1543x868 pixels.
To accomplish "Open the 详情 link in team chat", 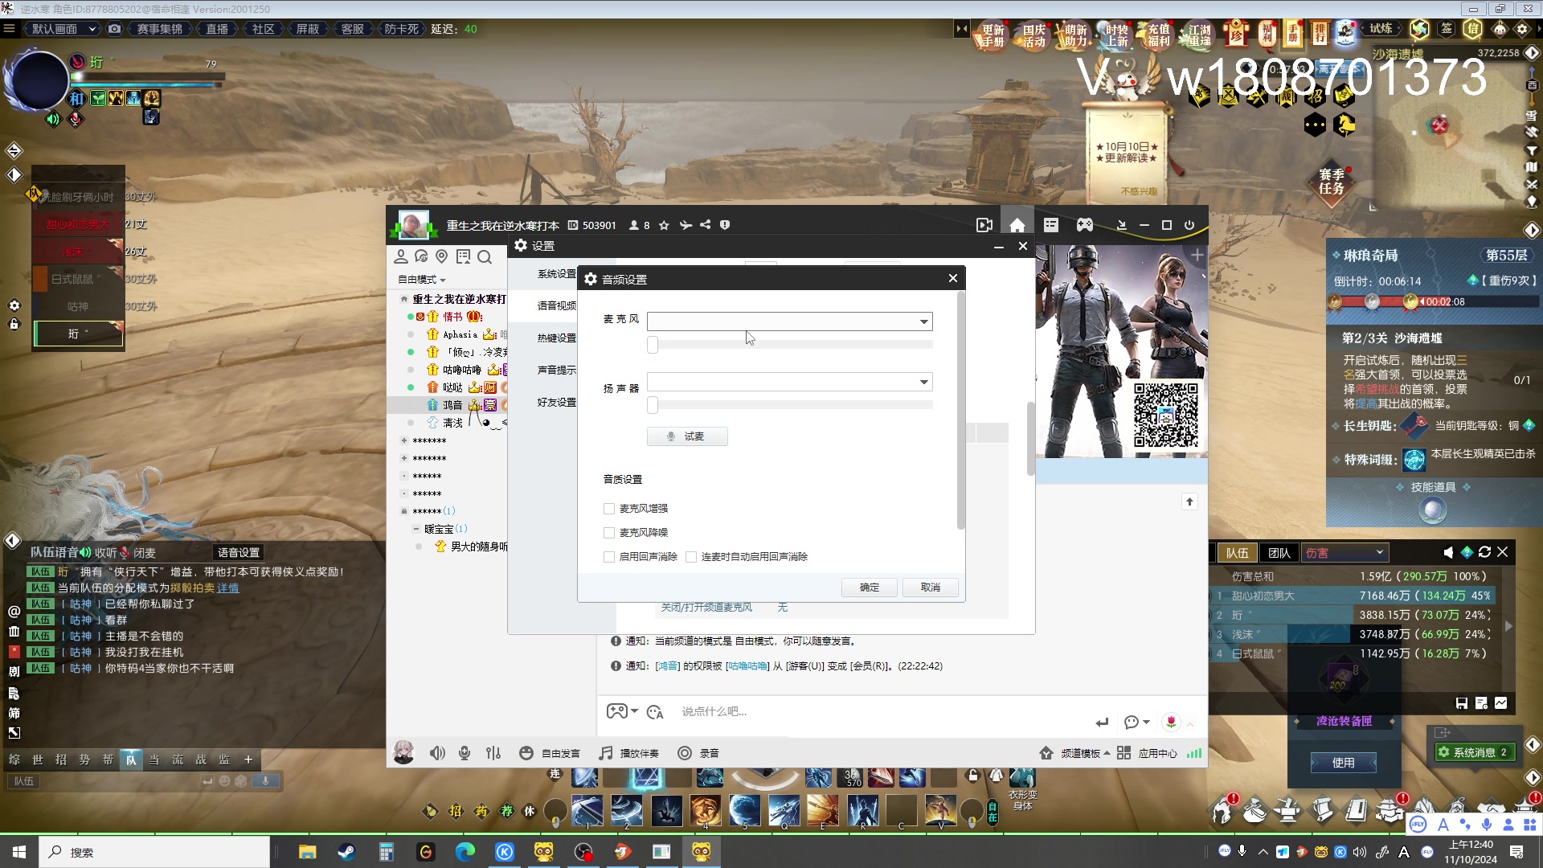I will pos(228,588).
